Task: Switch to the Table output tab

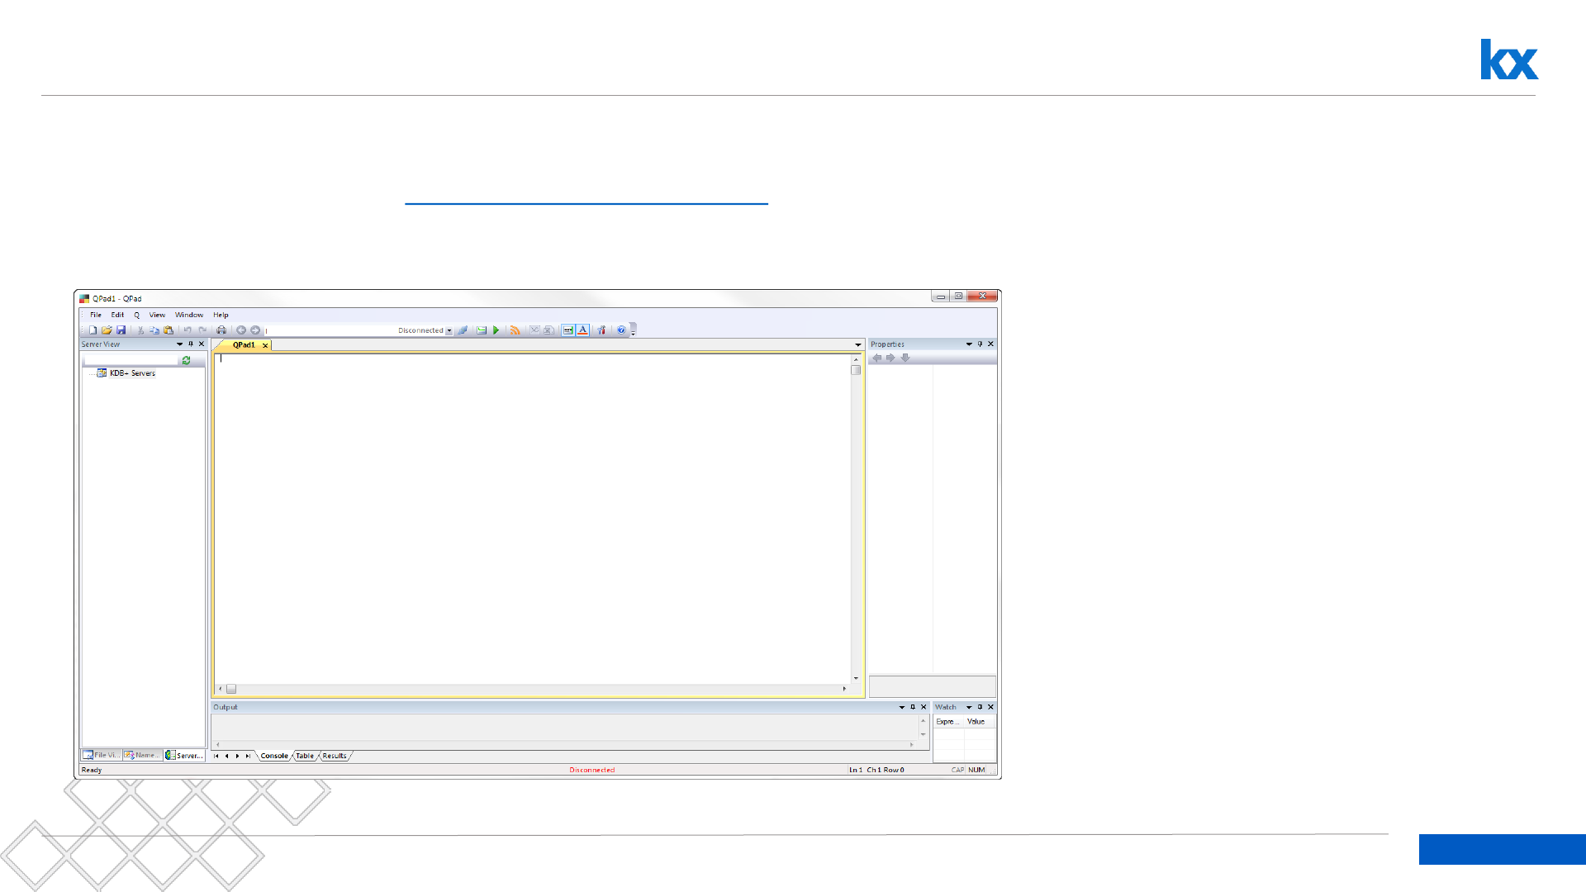Action: pyautogui.click(x=305, y=756)
